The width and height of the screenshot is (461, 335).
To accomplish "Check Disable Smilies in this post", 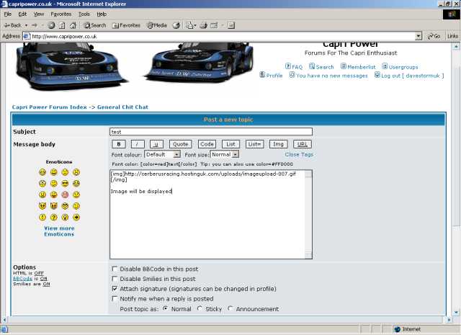I will (115, 279).
